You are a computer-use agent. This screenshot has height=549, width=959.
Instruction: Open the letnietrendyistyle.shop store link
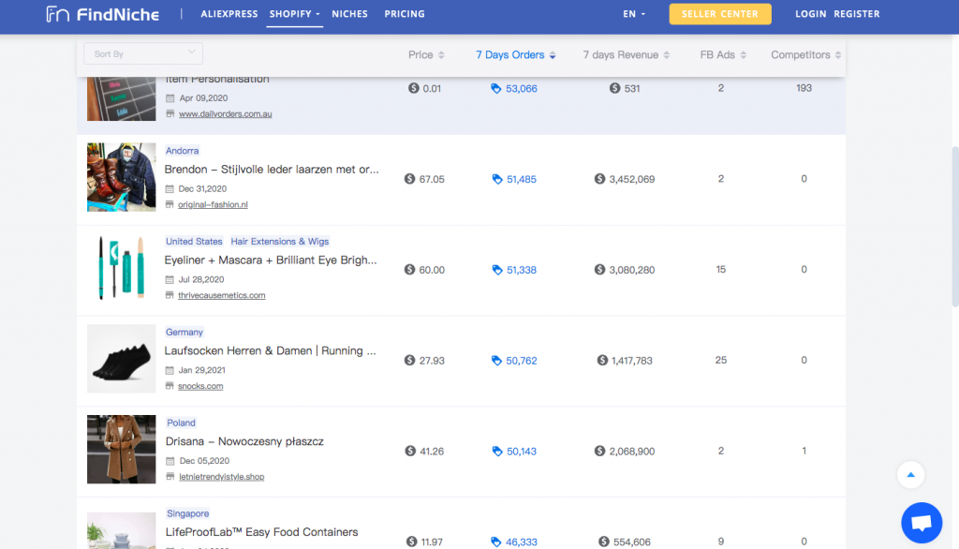tap(221, 476)
